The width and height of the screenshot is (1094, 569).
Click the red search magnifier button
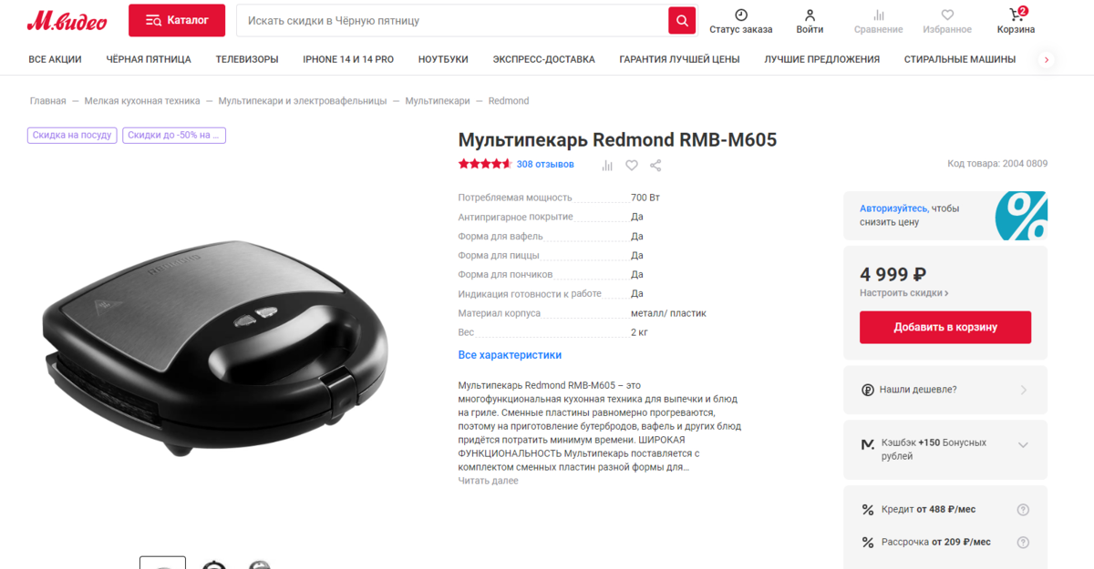pos(681,20)
